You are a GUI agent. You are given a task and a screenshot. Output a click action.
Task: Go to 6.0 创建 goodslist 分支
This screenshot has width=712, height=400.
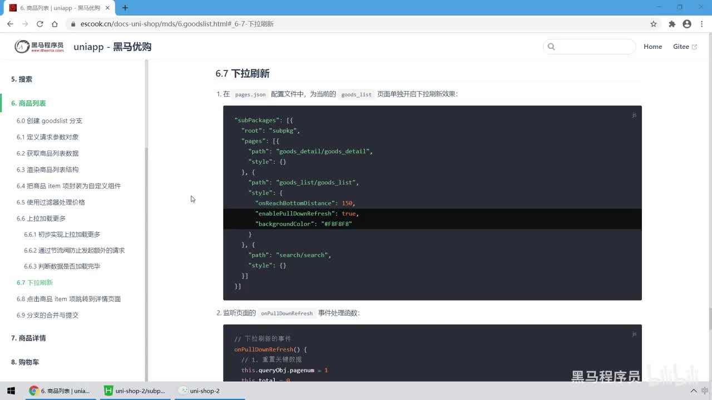tap(50, 121)
